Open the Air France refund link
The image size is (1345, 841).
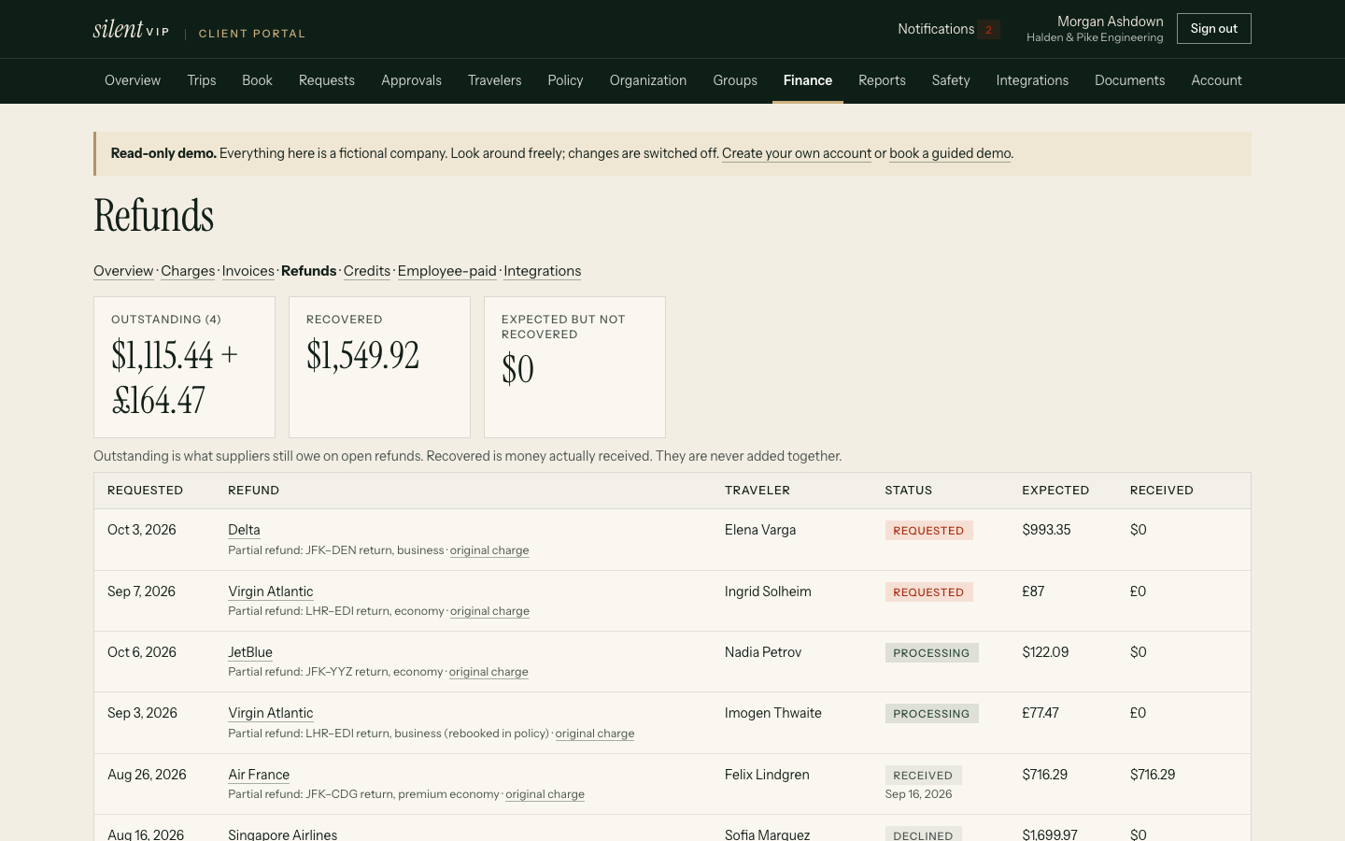tap(259, 775)
